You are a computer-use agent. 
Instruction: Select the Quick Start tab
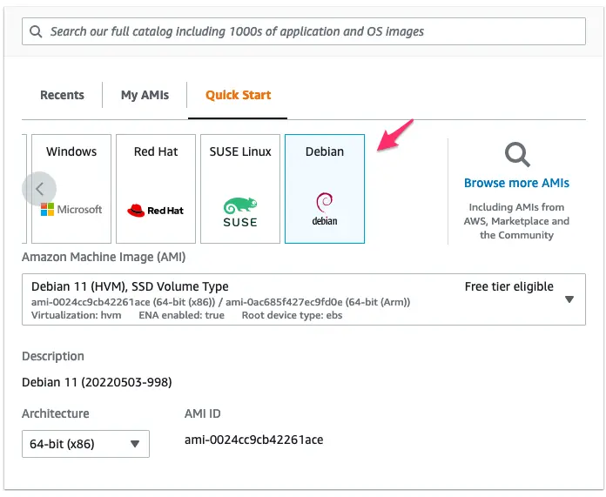238,95
